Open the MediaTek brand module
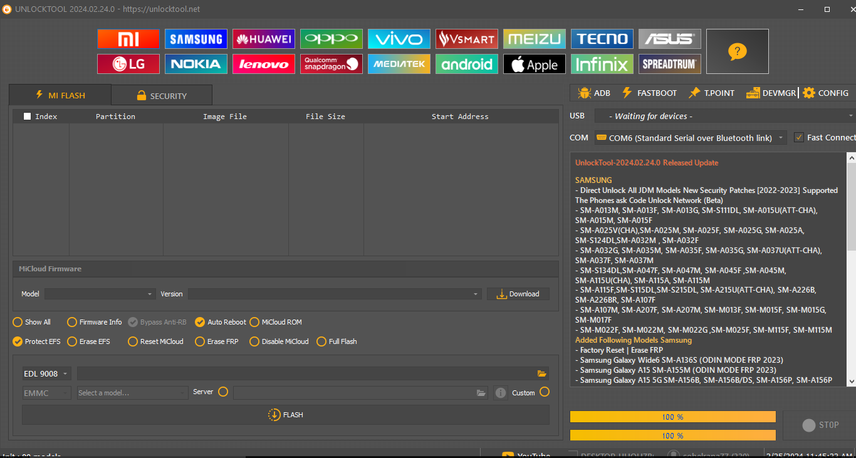The height and width of the screenshot is (458, 856). (x=399, y=64)
